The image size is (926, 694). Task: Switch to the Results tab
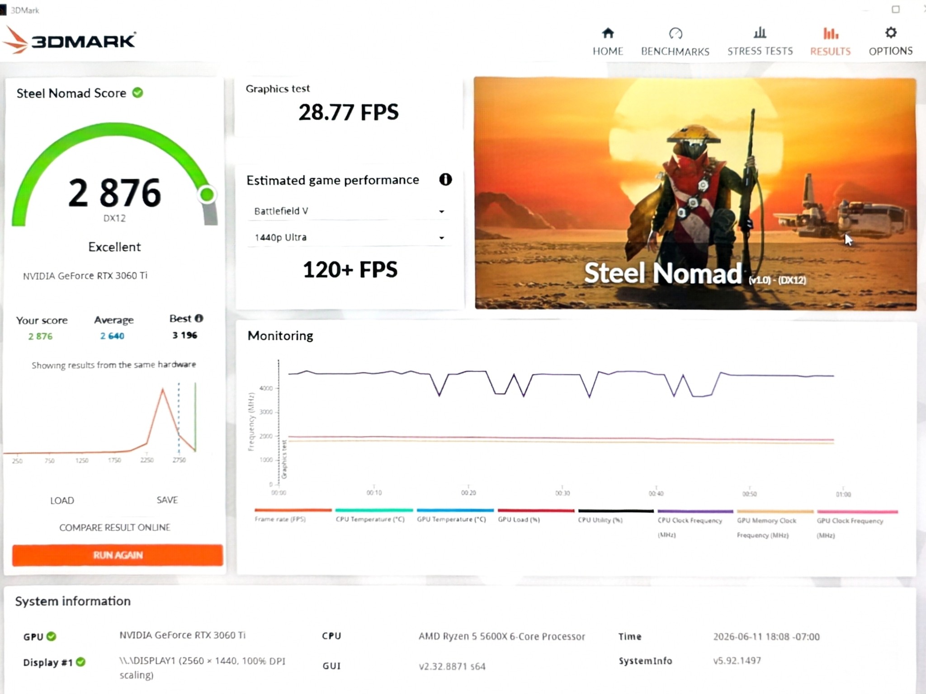[830, 41]
